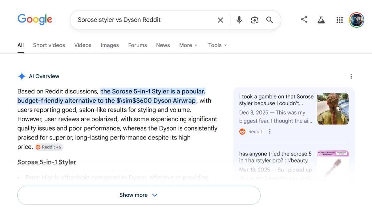Click the Reddit +6 sources chip
The height and width of the screenshot is (212, 372).
tap(49, 147)
